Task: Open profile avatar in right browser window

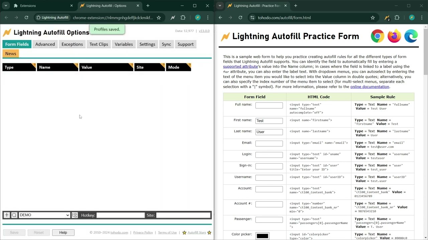Action: (412, 18)
